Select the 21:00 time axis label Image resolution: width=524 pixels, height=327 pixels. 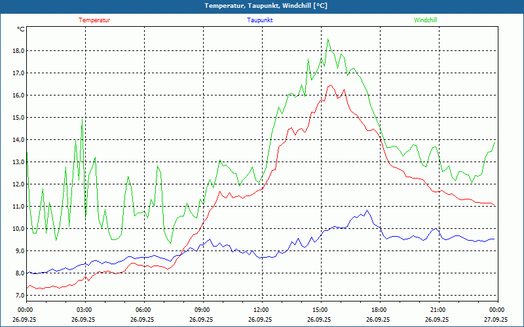click(x=438, y=310)
